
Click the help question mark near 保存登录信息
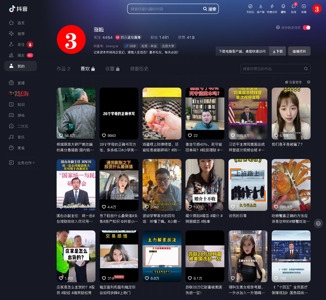tap(277, 27)
